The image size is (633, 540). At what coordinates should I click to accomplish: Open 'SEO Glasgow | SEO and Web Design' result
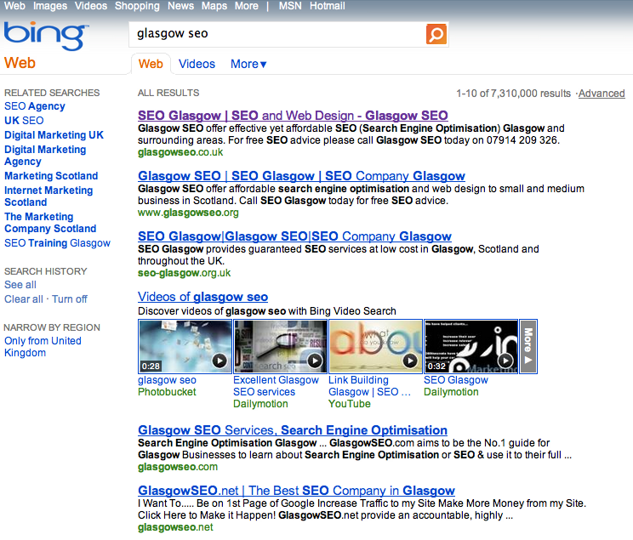pos(293,116)
